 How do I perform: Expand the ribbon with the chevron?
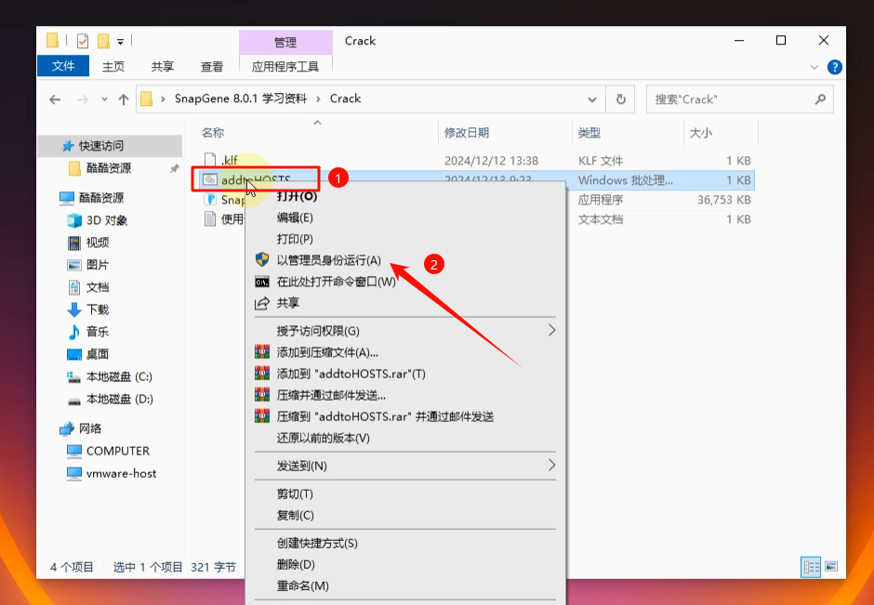coord(815,67)
